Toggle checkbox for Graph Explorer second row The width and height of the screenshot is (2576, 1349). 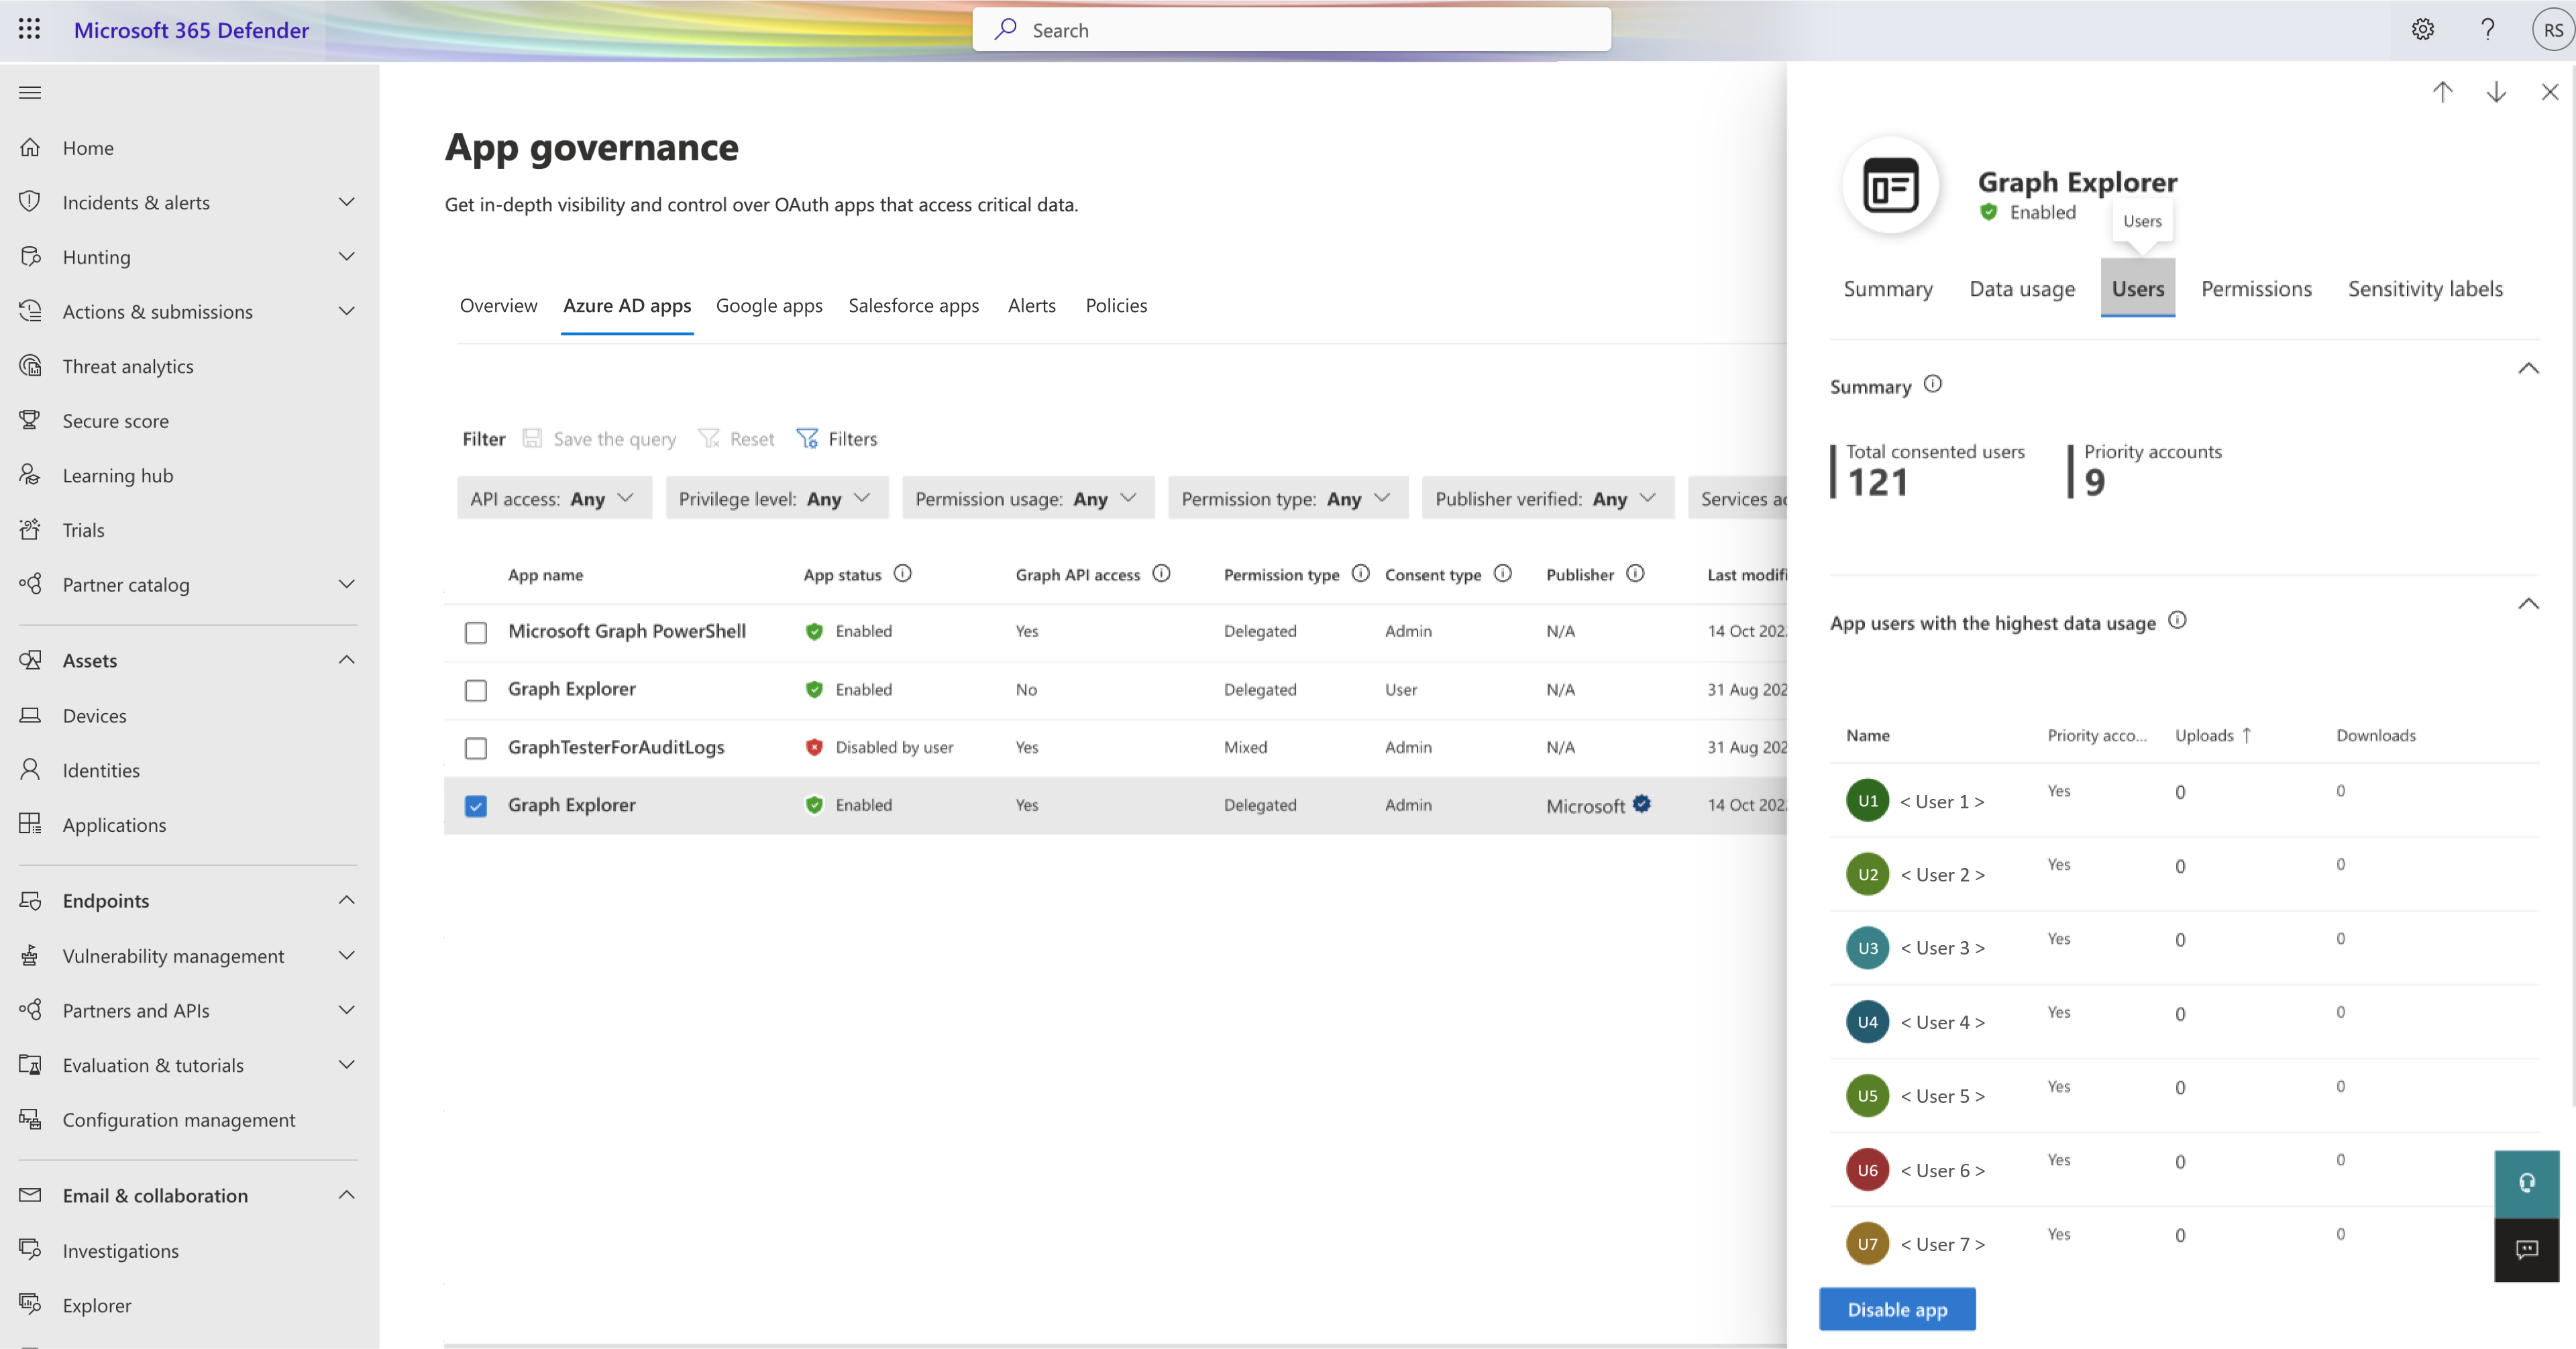(x=476, y=804)
